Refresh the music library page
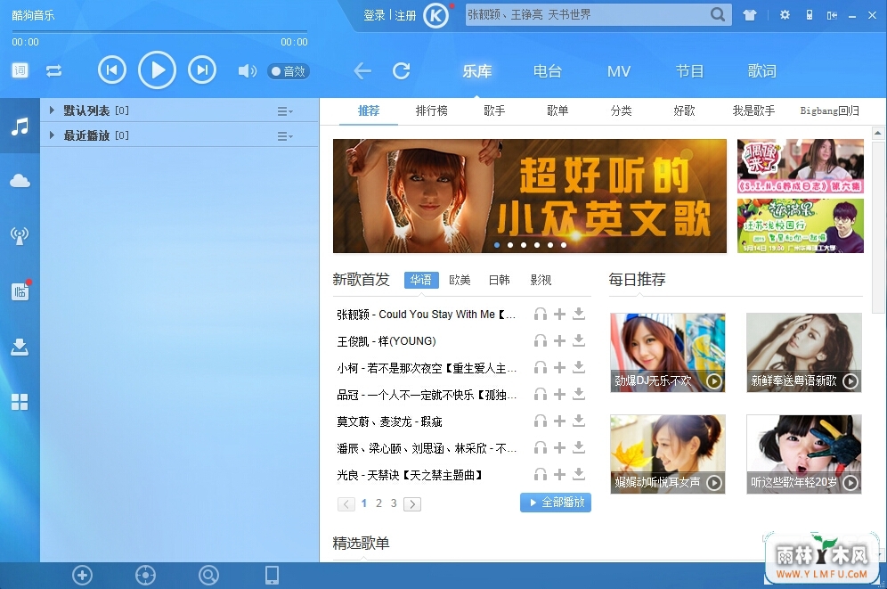887x589 pixels. pos(401,71)
